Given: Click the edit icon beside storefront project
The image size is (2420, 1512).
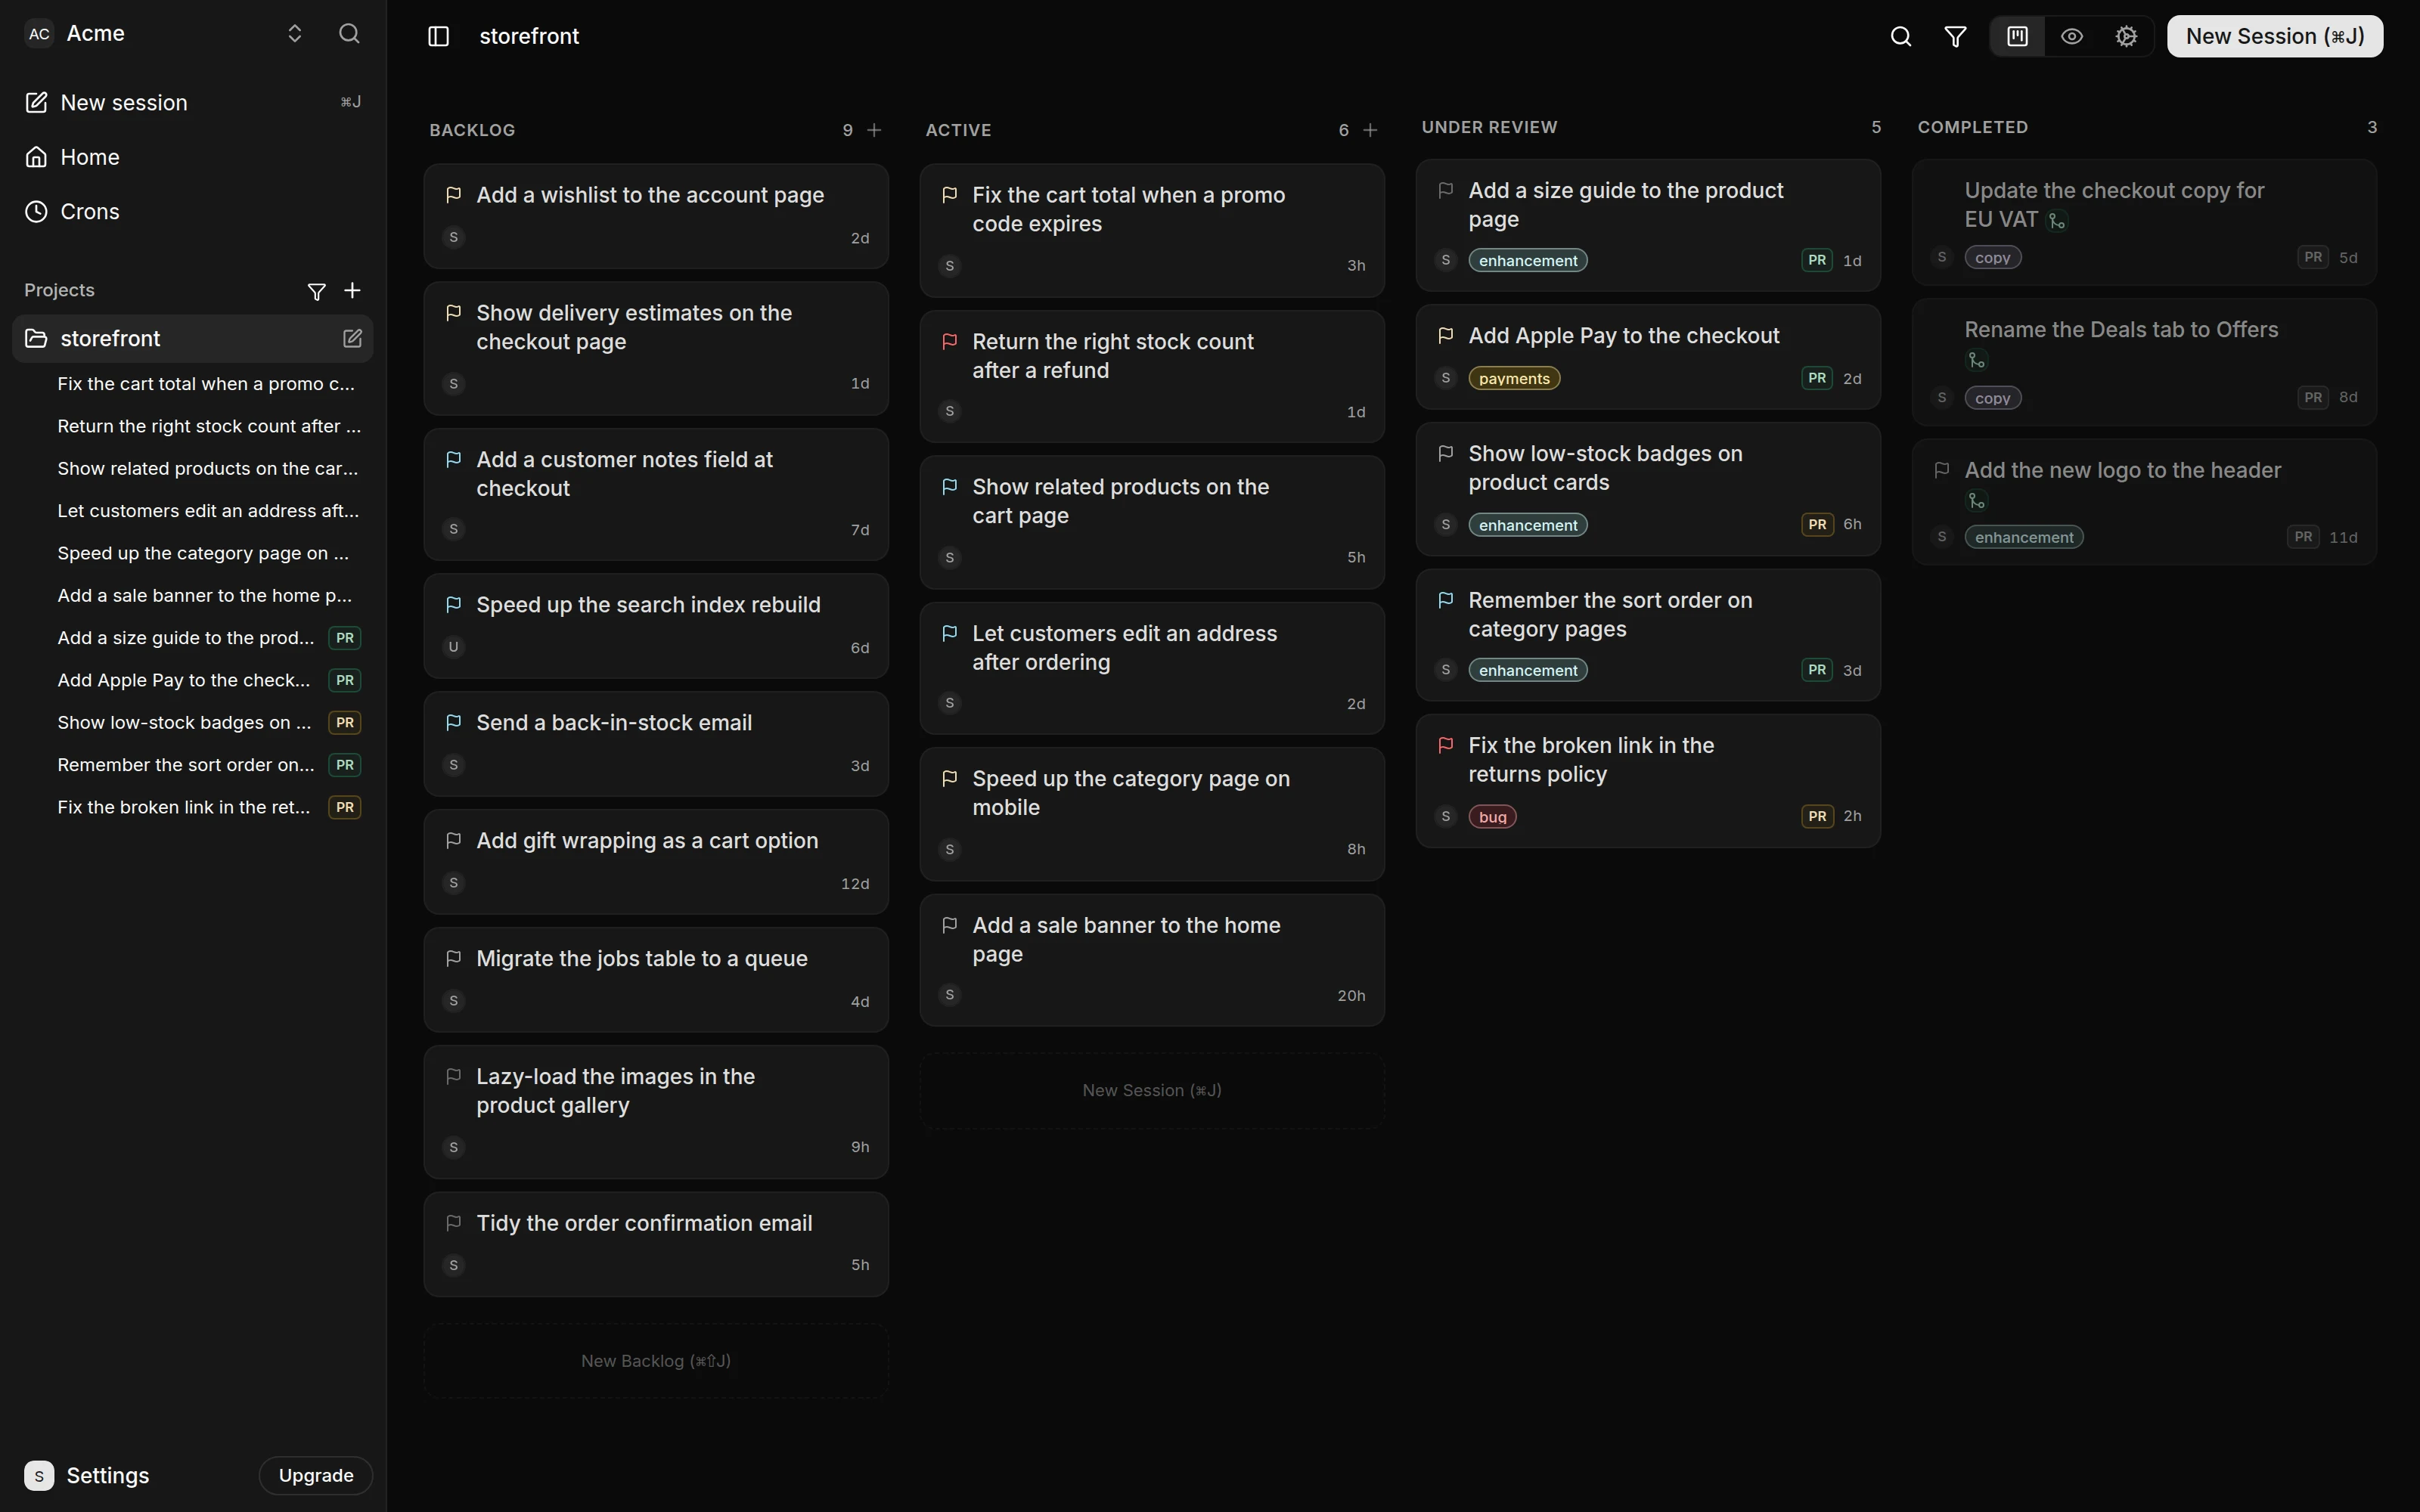Looking at the screenshot, I should pos(352,339).
